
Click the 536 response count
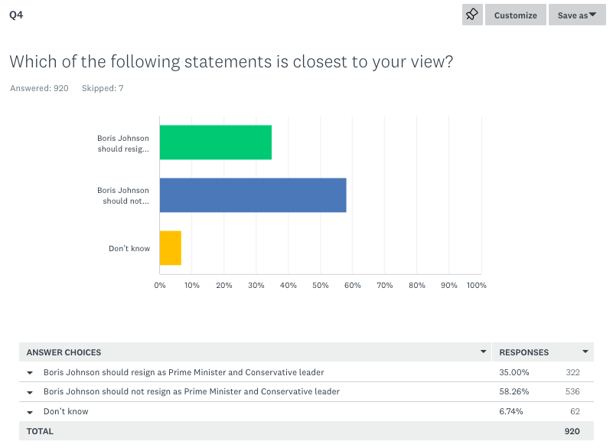[x=572, y=391]
